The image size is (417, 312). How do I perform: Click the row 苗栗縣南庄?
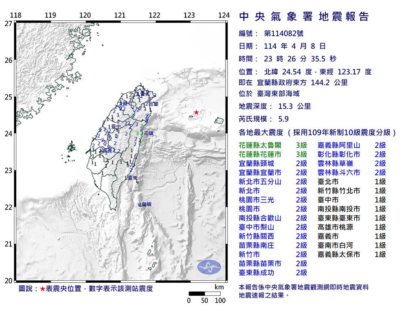pyautogui.click(x=273, y=245)
